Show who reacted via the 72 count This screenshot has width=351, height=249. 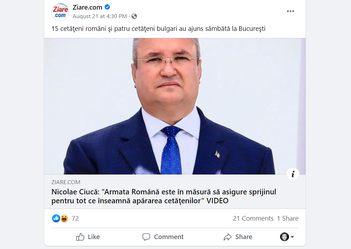(x=75, y=218)
